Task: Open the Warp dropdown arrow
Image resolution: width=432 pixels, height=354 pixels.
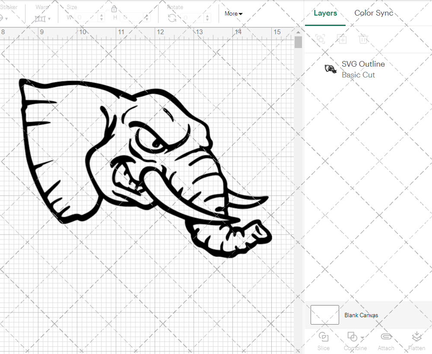Action: point(49,19)
